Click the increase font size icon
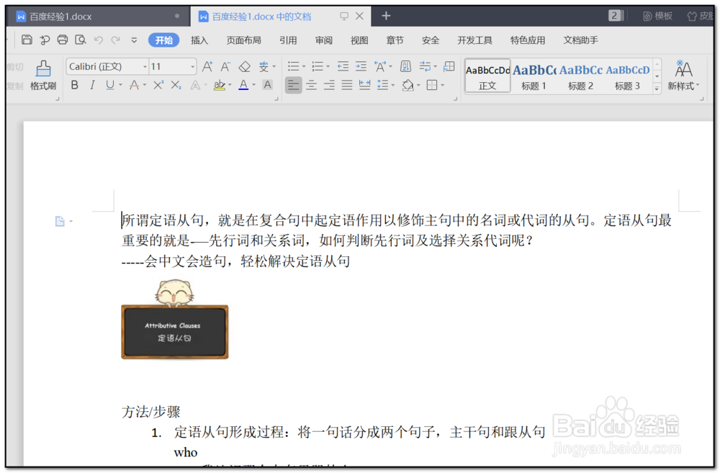Image resolution: width=720 pixels, height=473 pixels. pos(207,66)
